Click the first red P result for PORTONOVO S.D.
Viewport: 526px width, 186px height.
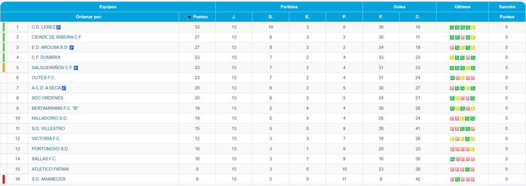pyautogui.click(x=452, y=149)
